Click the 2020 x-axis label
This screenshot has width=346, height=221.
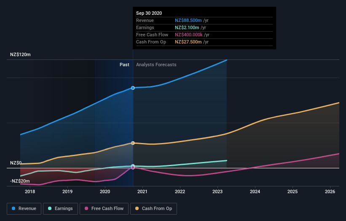pos(105,191)
